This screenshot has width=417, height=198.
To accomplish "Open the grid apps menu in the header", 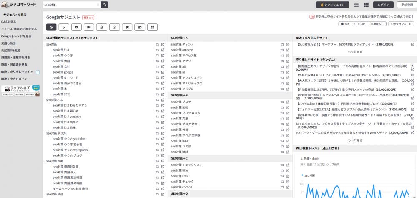I will [x=366, y=5].
